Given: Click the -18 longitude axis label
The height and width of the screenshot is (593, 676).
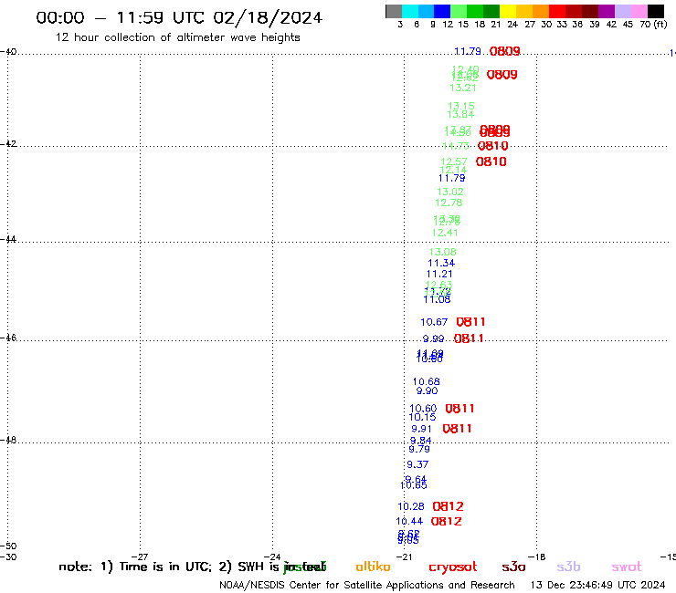Looking at the screenshot, I should coord(537,557).
